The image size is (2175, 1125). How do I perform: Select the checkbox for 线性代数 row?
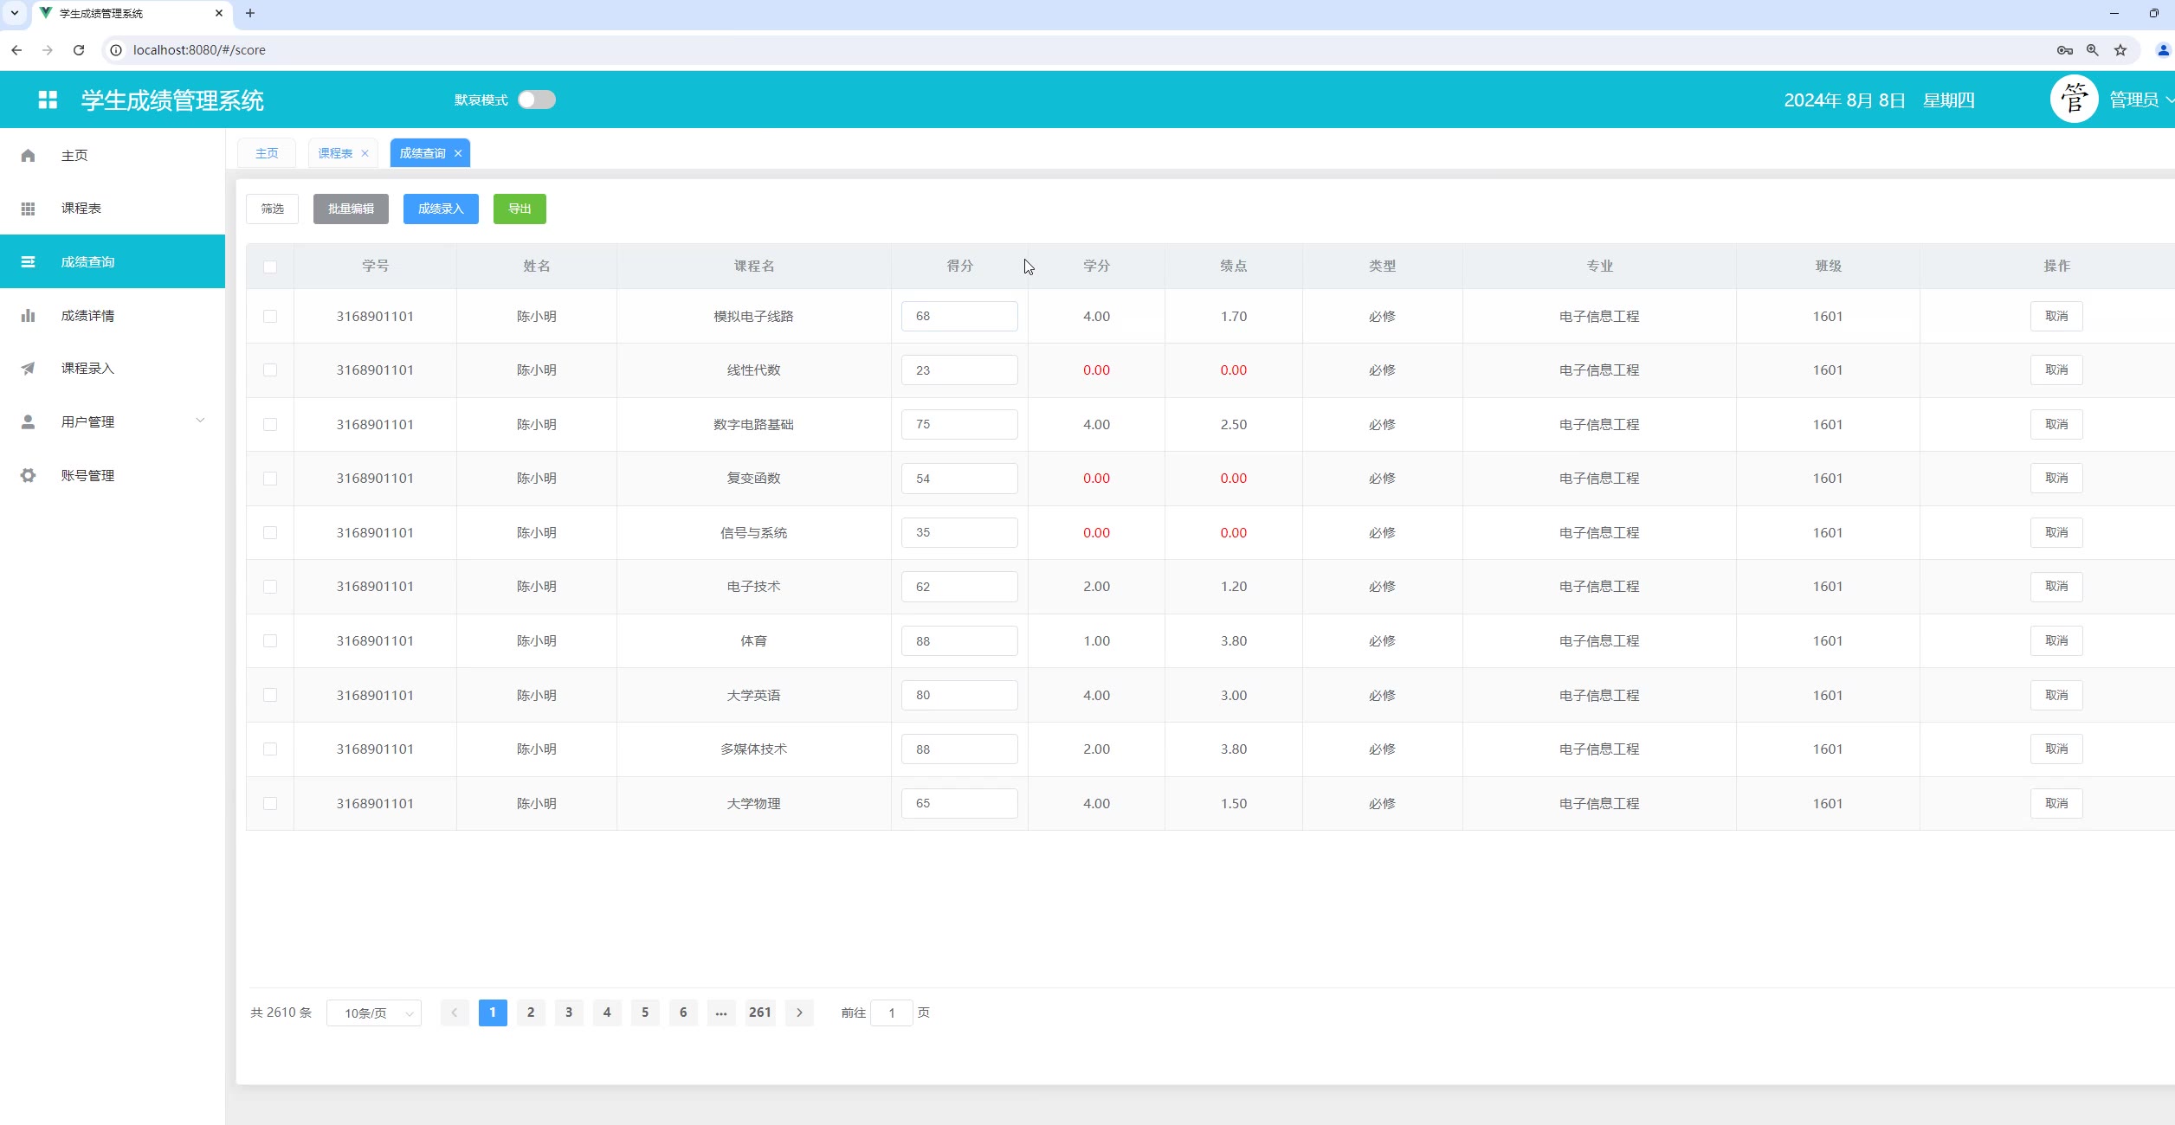[270, 370]
